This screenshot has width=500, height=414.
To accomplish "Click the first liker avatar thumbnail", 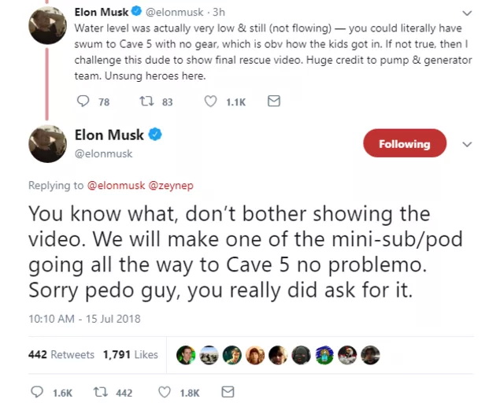I will [186, 355].
